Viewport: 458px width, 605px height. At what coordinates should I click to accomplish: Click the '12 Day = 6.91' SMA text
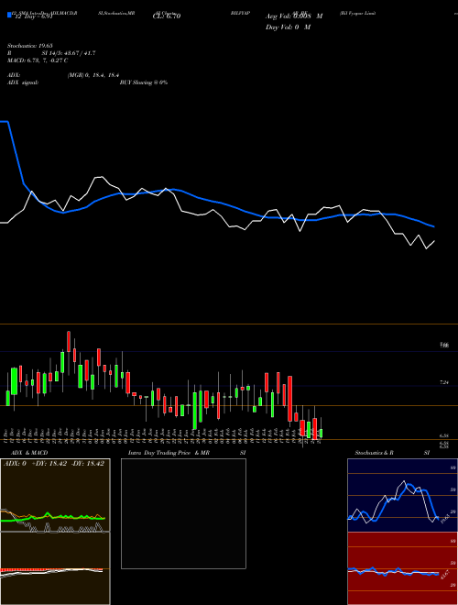click(33, 16)
